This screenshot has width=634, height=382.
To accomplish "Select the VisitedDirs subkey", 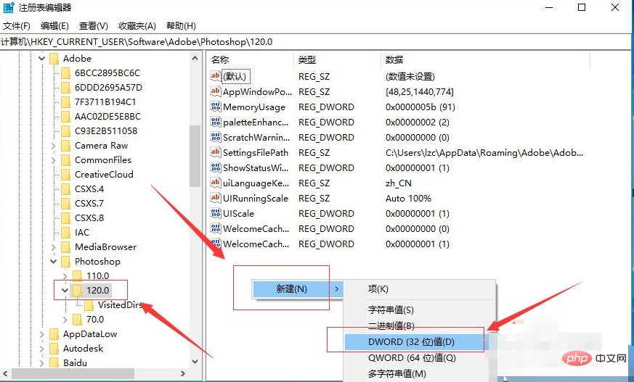I will point(120,305).
